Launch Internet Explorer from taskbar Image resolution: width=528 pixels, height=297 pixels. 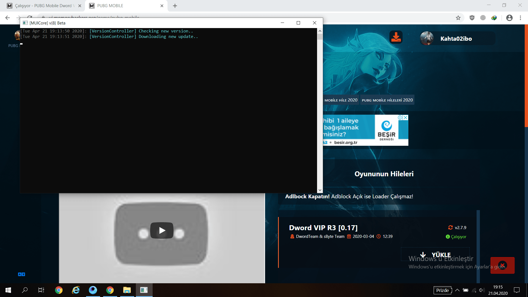(76, 290)
